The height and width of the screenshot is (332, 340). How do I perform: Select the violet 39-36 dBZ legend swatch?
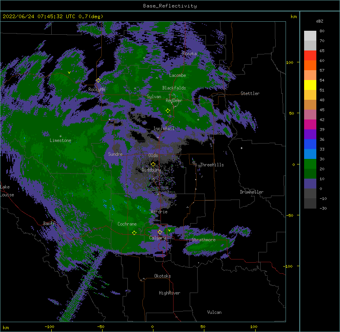pos(310,134)
